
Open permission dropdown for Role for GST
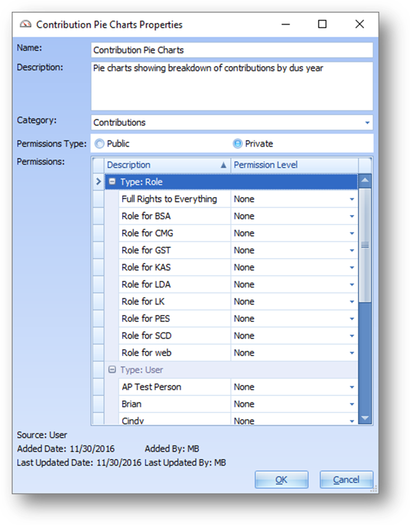(352, 250)
